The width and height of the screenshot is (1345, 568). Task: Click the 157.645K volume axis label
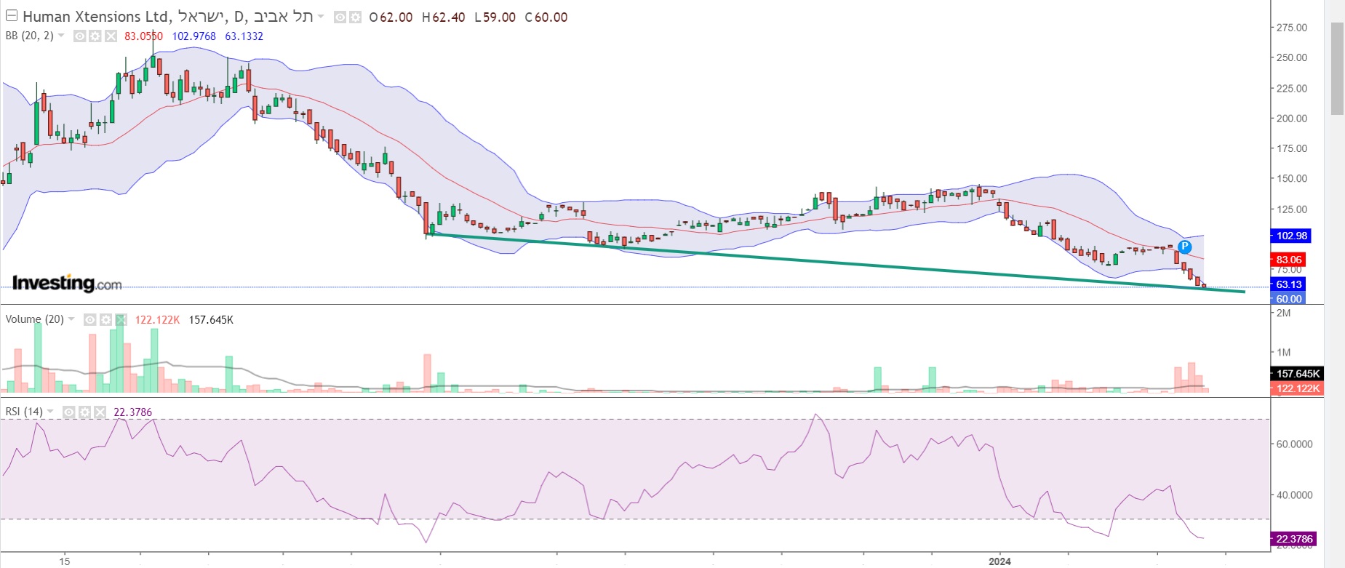[x=1298, y=374]
